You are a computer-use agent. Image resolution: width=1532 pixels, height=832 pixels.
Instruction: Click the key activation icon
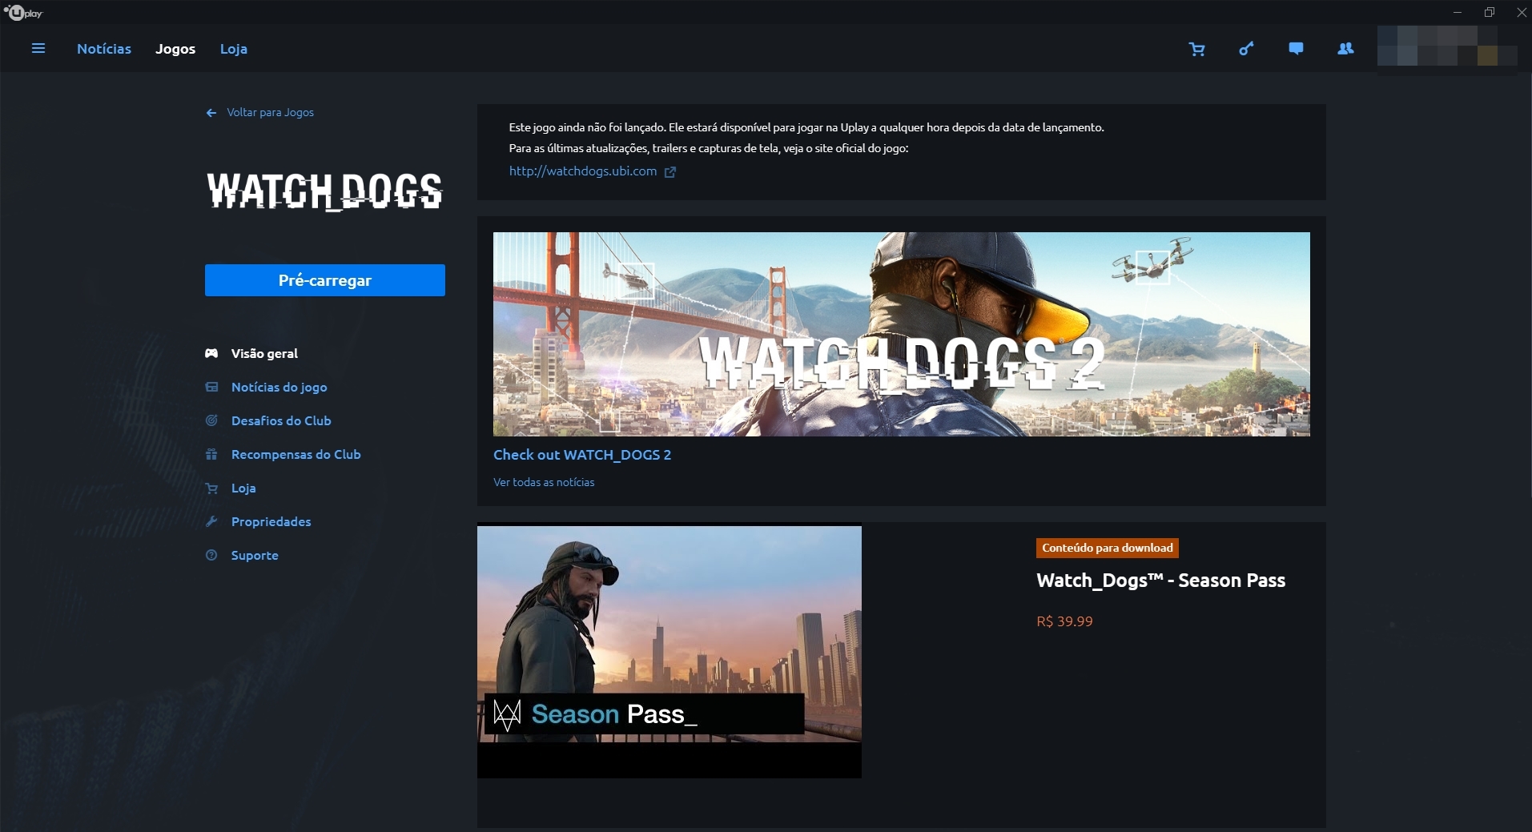coord(1246,49)
